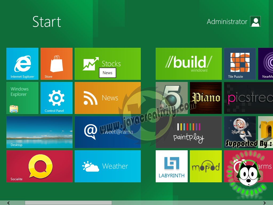Click the scrollbar left arrow
Image resolution: width=273 pixels, height=205 pixels.
pos(8,203)
